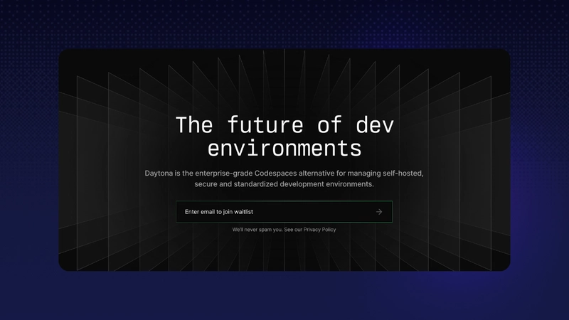Click 'See our' text before Privacy Policy
This screenshot has width=569, height=320.
point(293,230)
